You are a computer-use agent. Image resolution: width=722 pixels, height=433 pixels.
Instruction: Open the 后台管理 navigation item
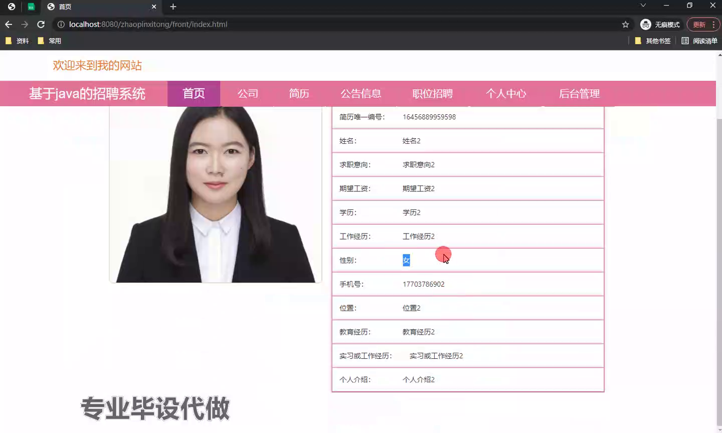[x=579, y=94]
